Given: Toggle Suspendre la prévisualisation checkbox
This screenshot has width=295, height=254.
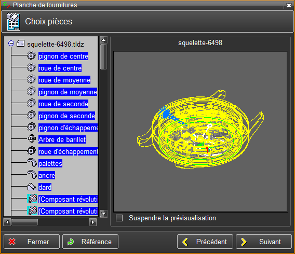Looking at the screenshot, I should (119, 218).
